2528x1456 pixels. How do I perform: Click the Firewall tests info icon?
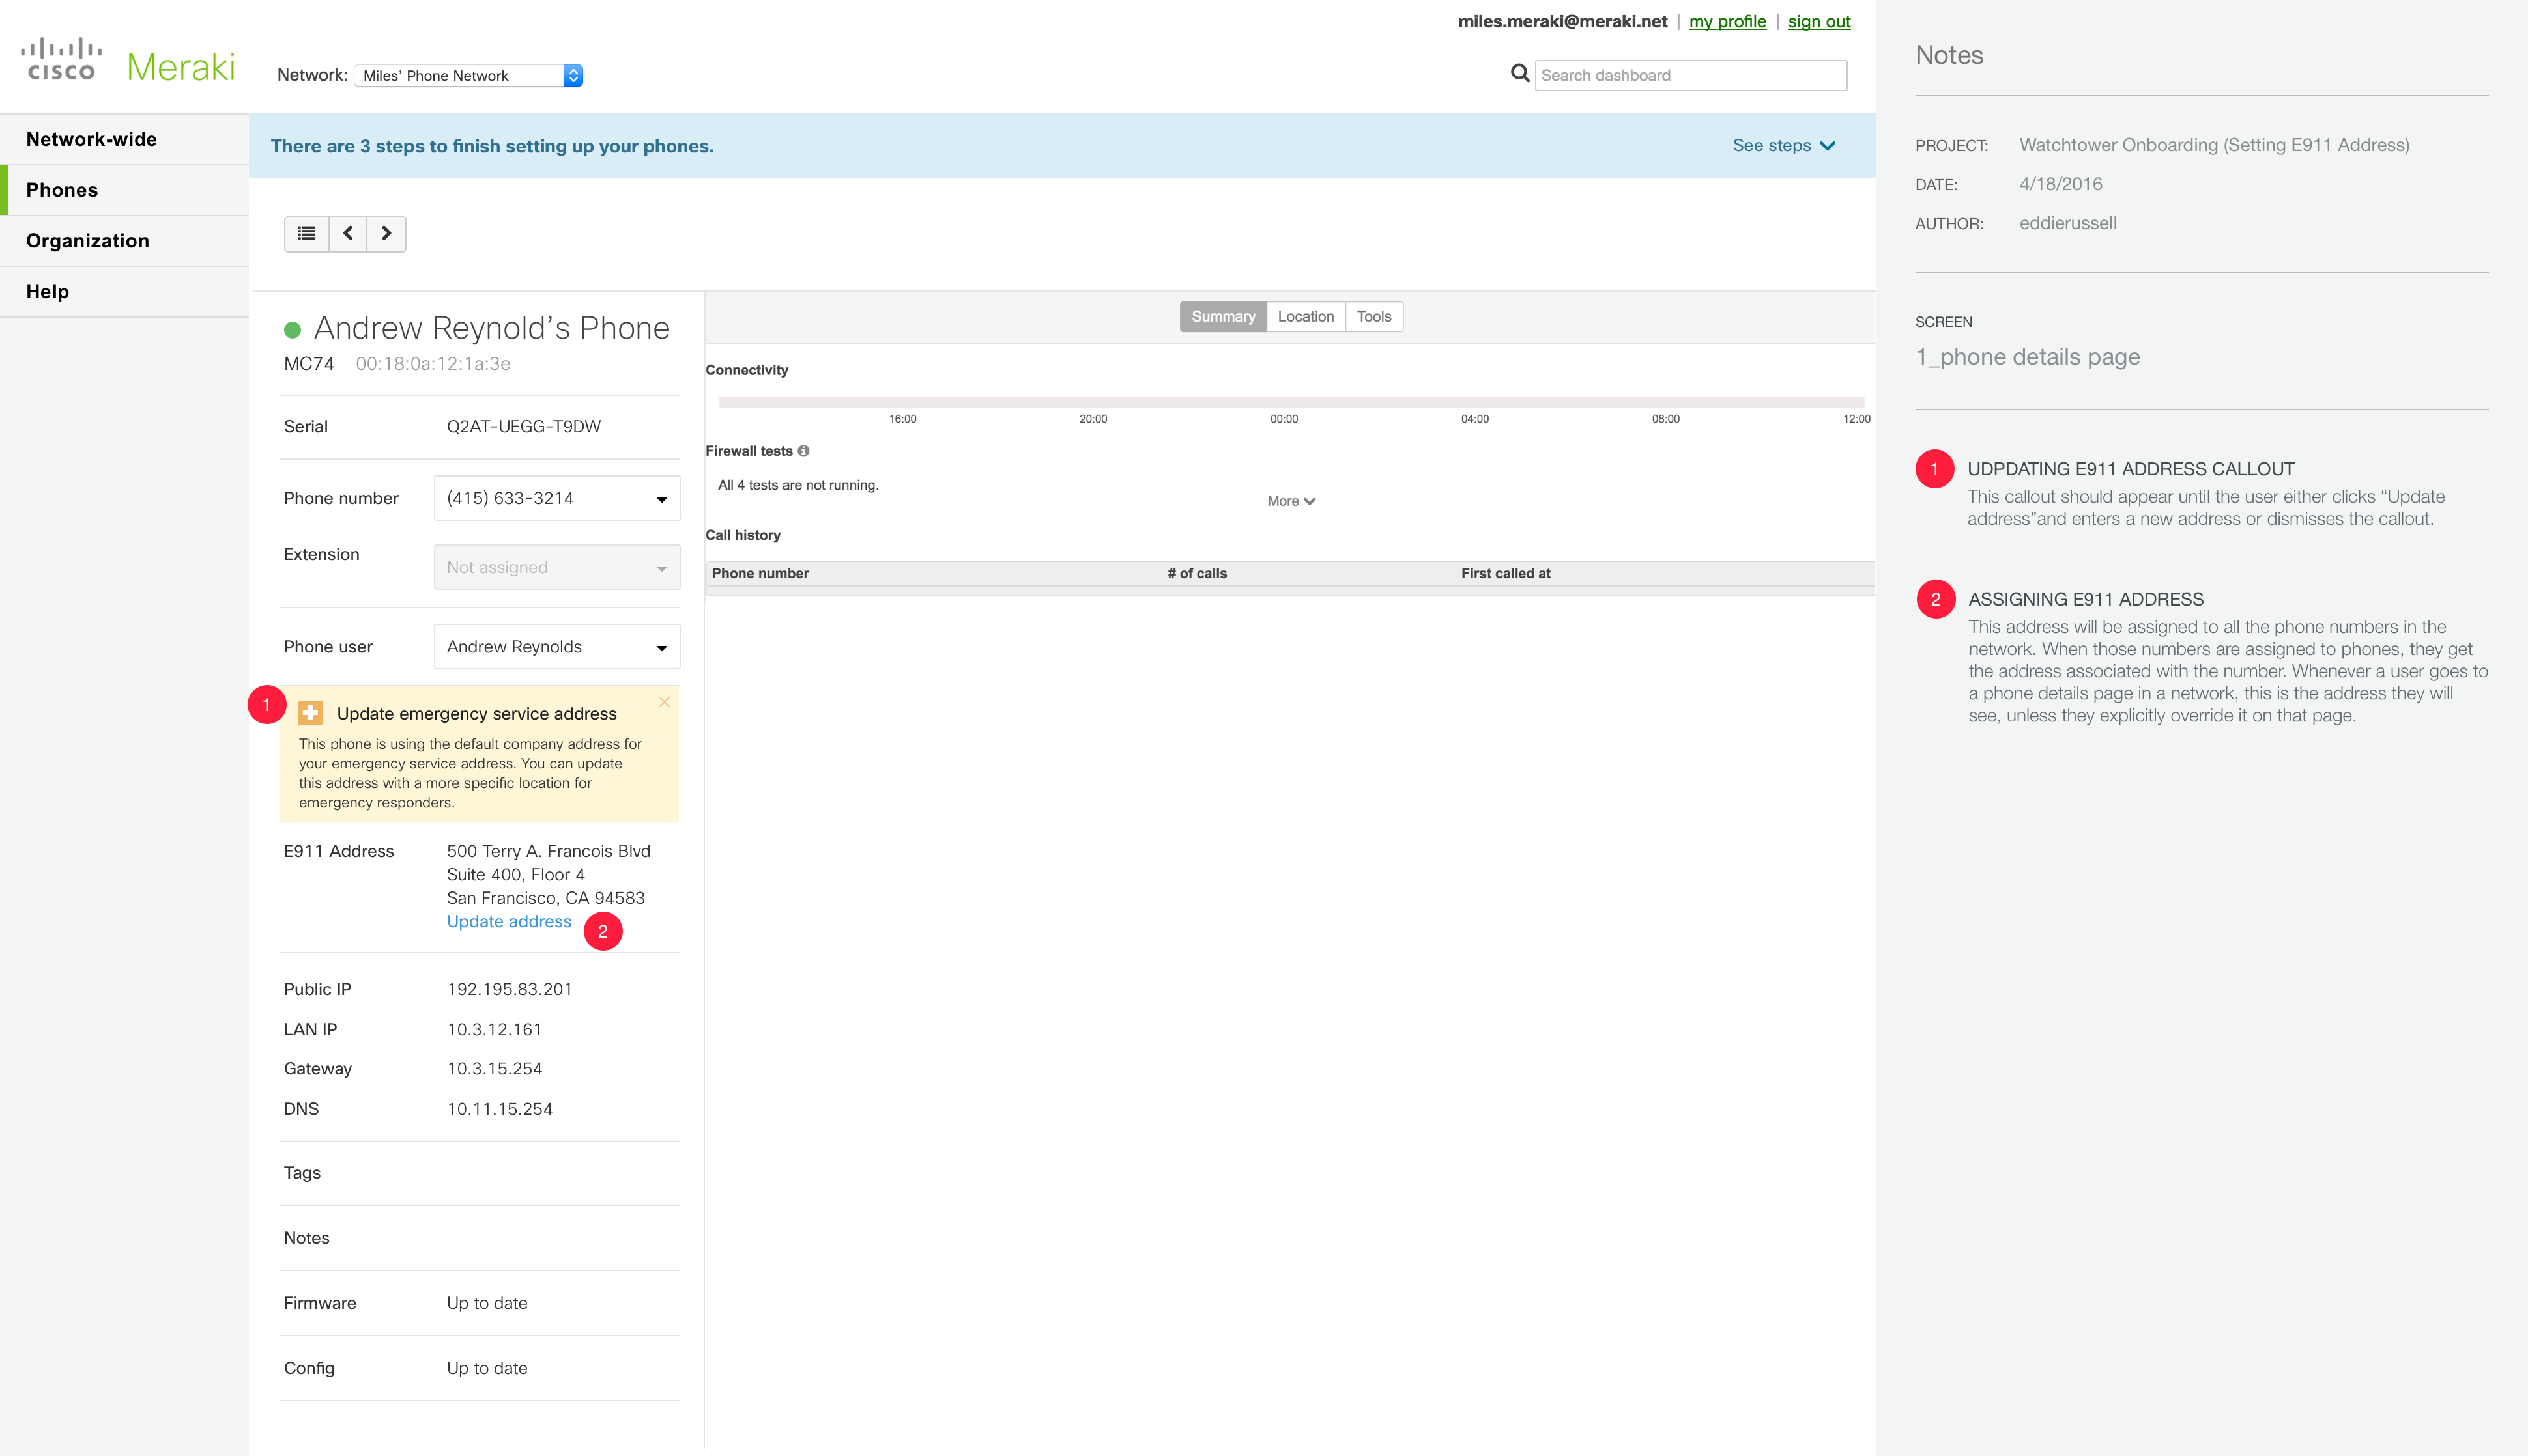pos(803,451)
